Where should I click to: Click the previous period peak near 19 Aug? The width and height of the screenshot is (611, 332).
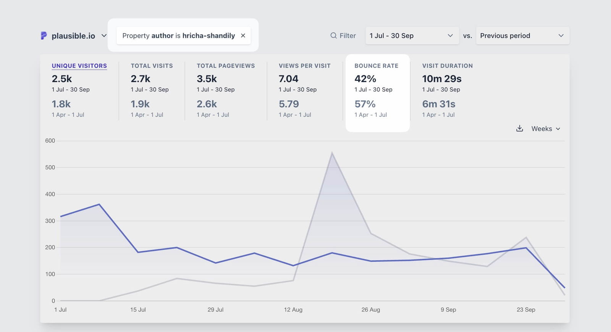(x=332, y=153)
